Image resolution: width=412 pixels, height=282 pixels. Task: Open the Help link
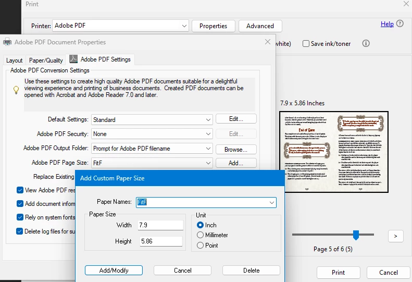pyautogui.click(x=387, y=24)
